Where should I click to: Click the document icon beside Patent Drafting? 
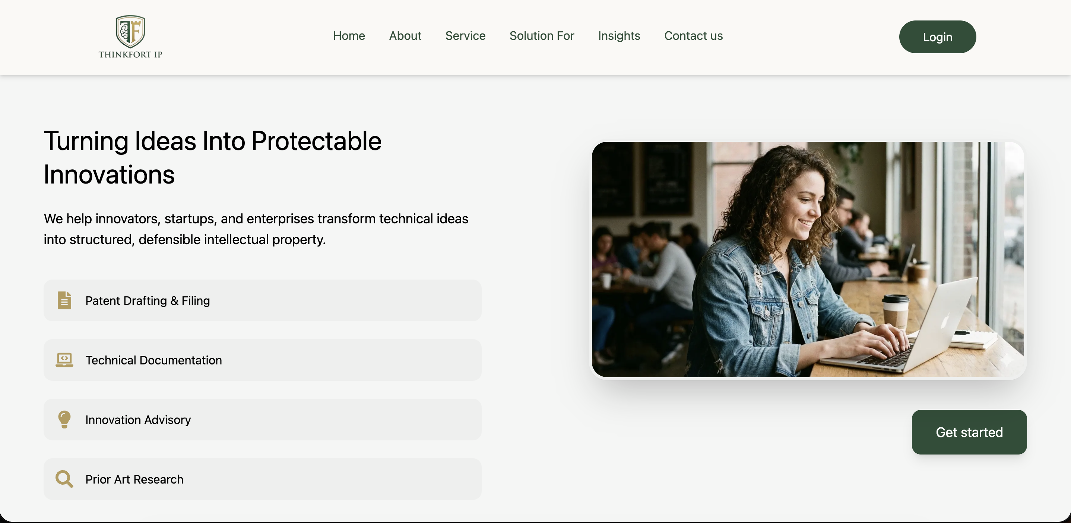coord(64,300)
